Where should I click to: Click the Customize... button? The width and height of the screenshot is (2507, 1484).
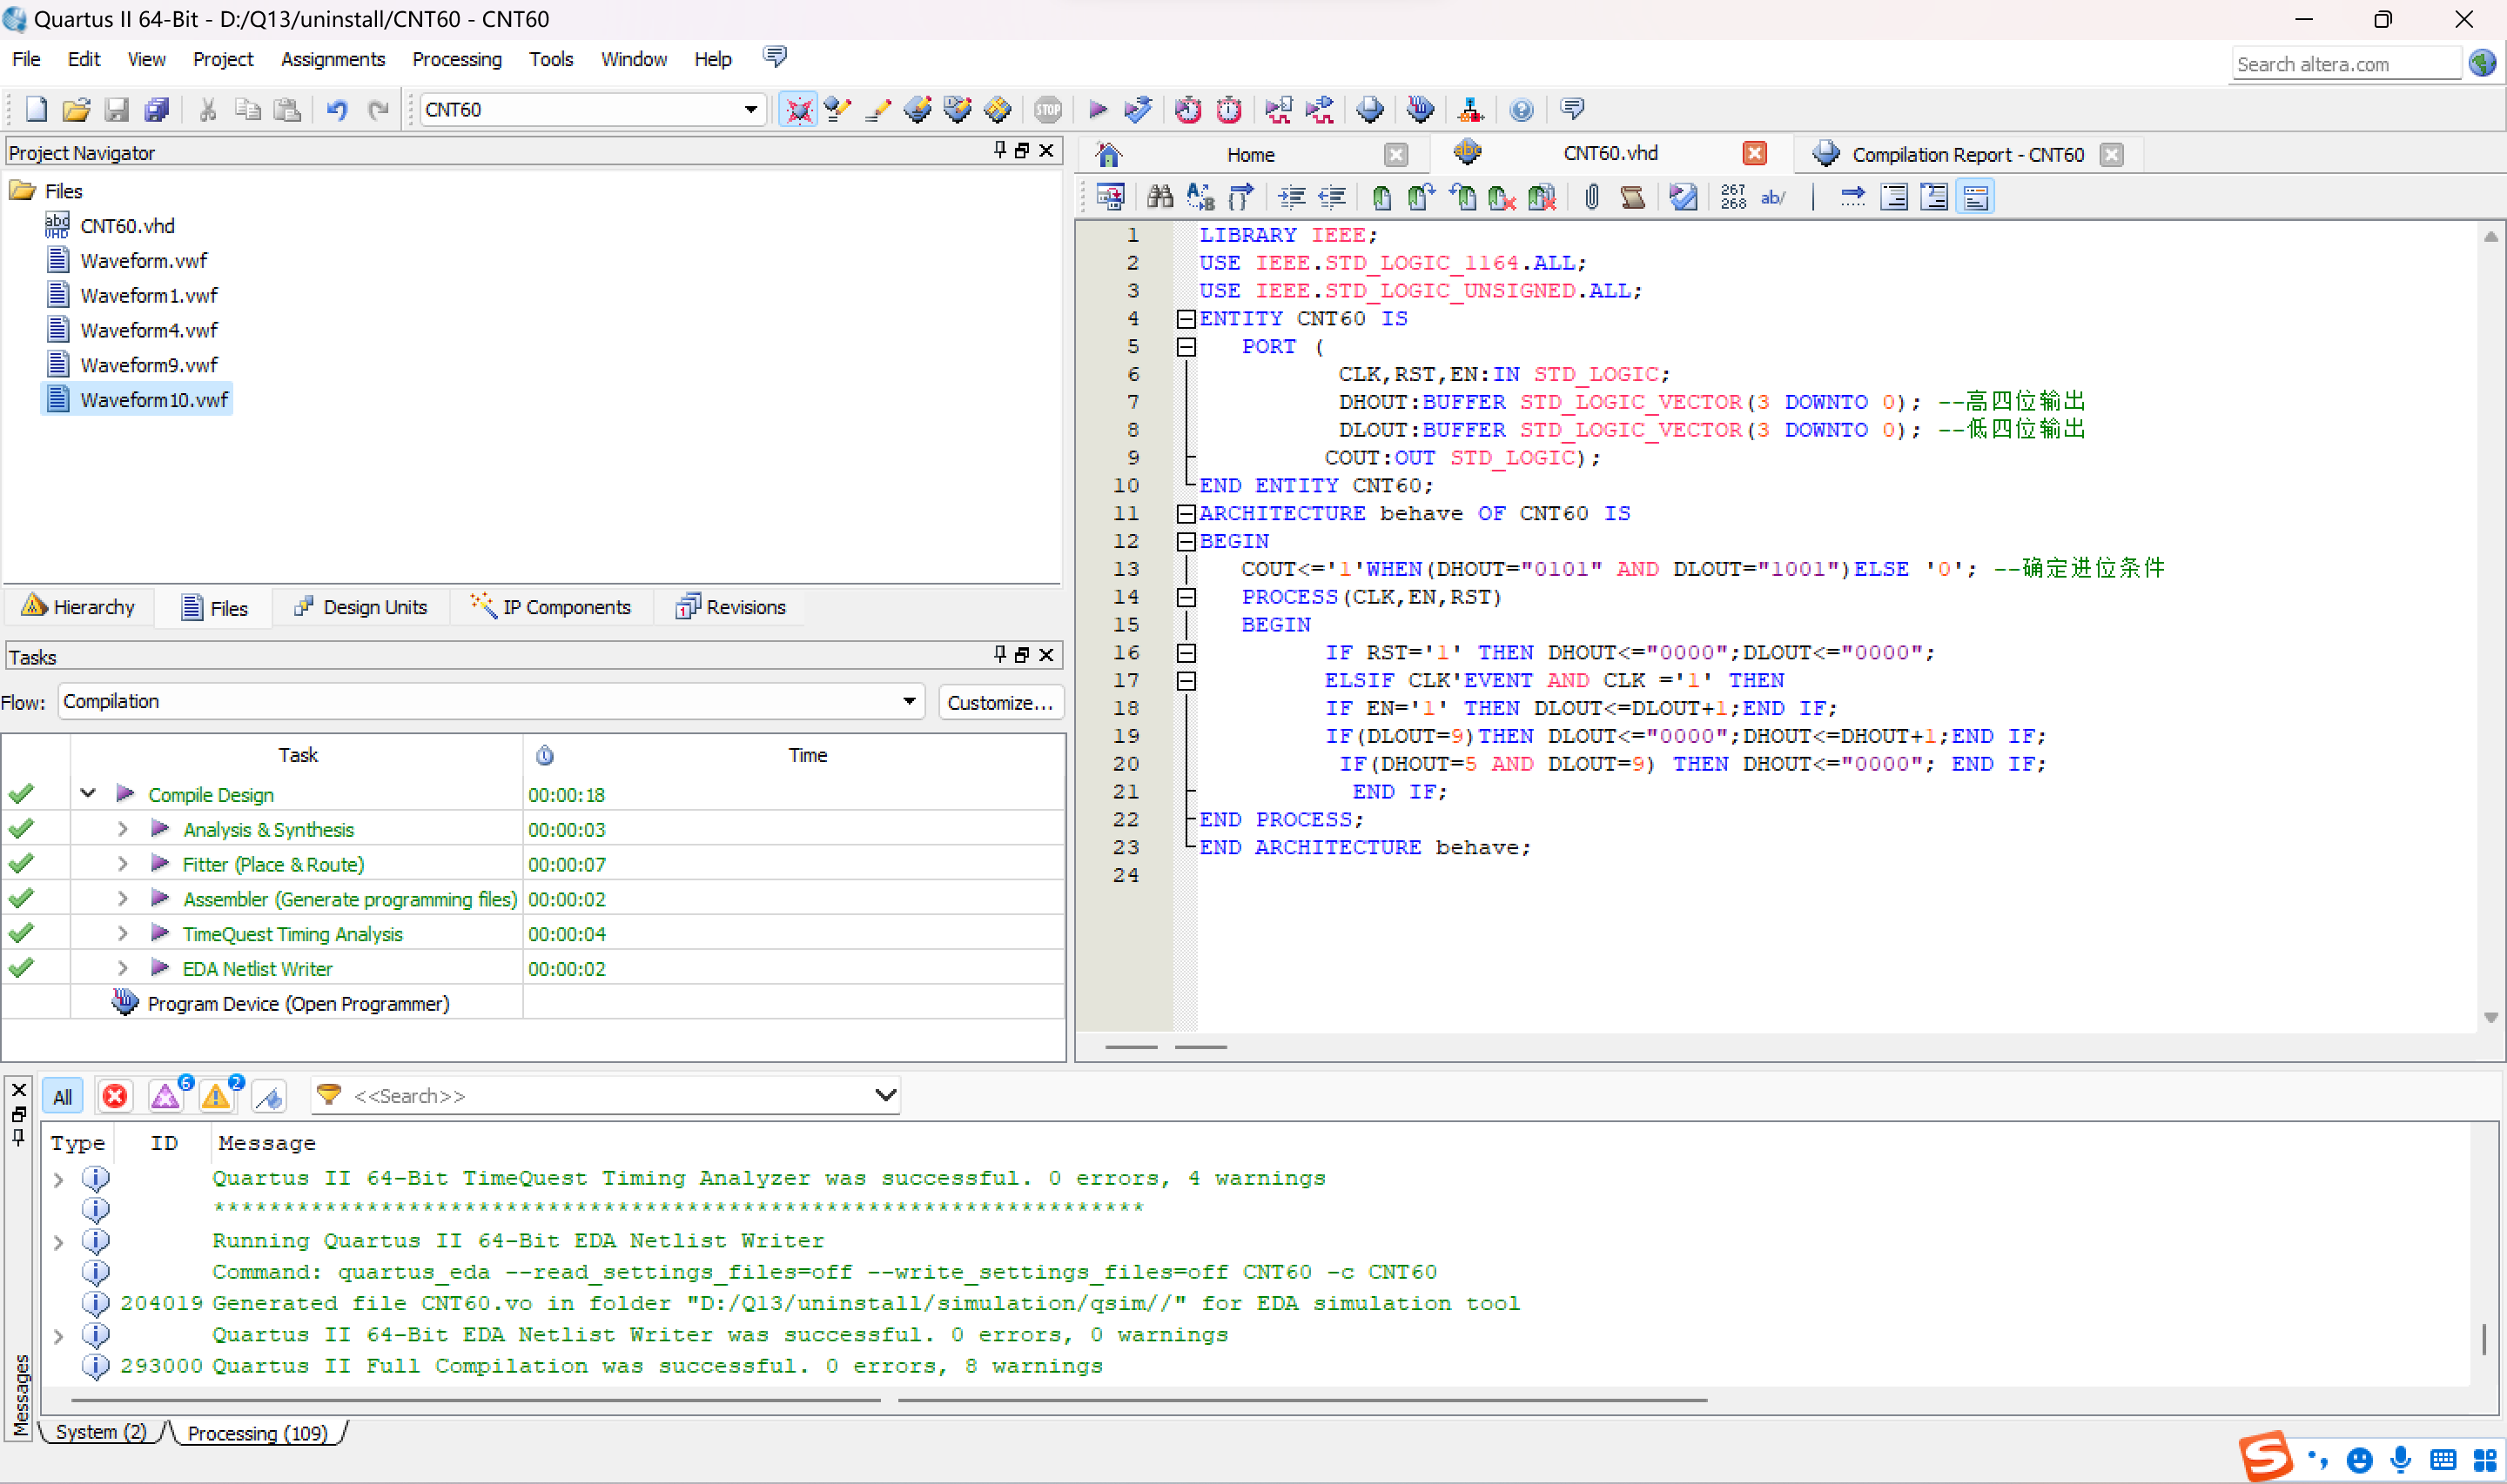[x=999, y=702]
